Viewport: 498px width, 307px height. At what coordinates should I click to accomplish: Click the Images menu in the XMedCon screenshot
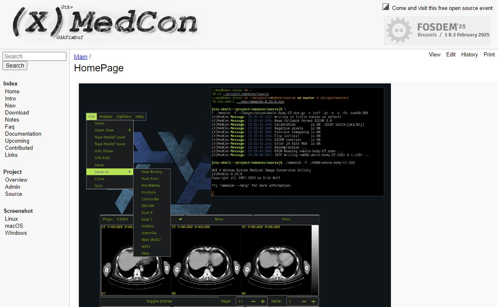pyautogui.click(x=105, y=117)
